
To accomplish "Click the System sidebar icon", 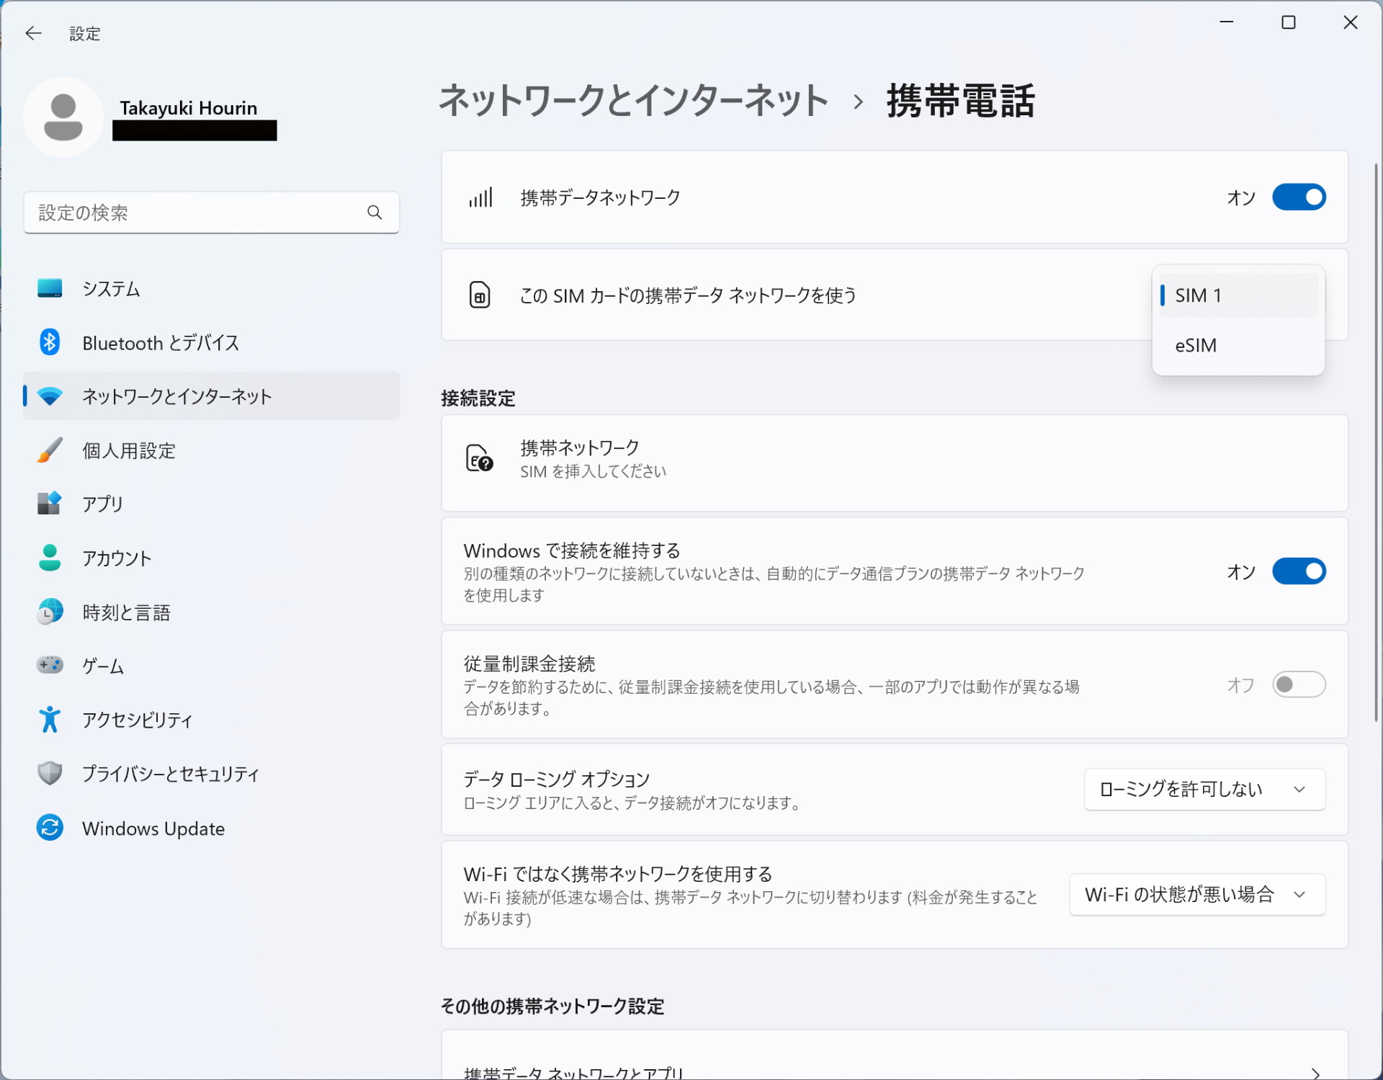I will [49, 288].
